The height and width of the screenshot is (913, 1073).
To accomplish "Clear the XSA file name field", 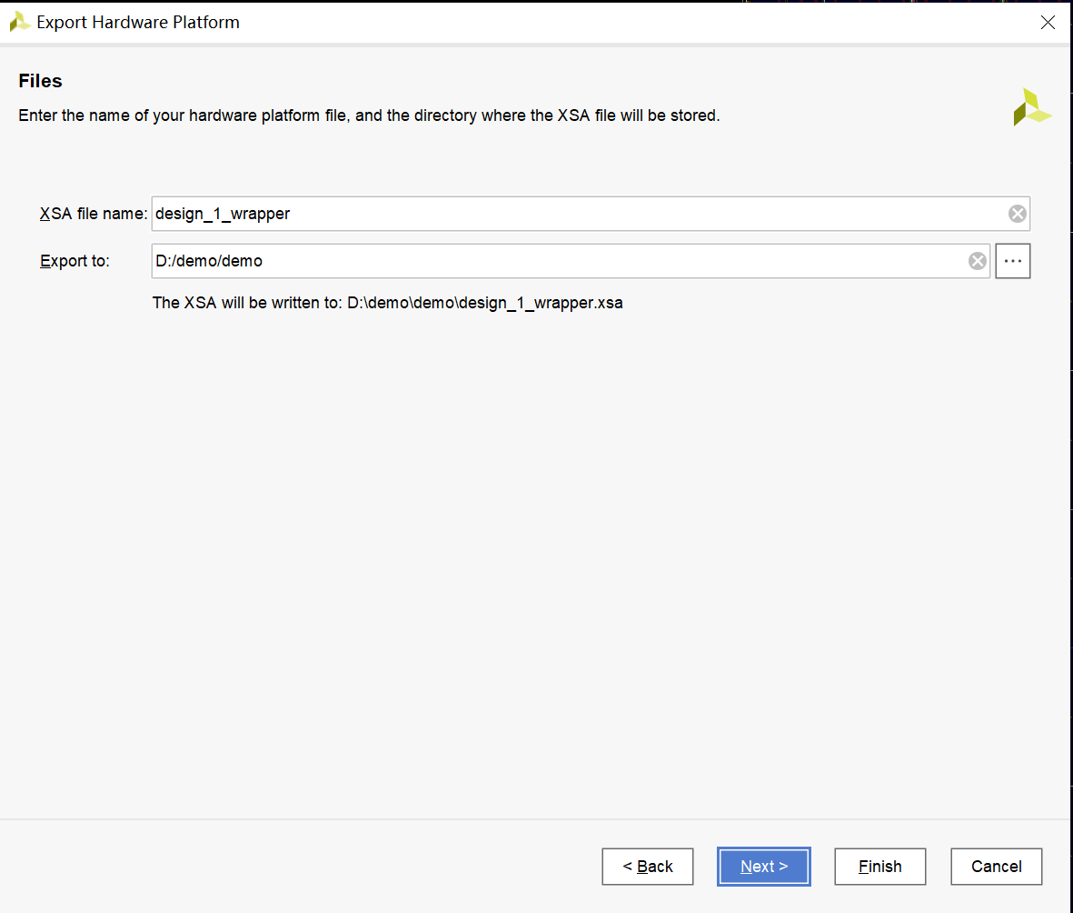I will click(1017, 214).
